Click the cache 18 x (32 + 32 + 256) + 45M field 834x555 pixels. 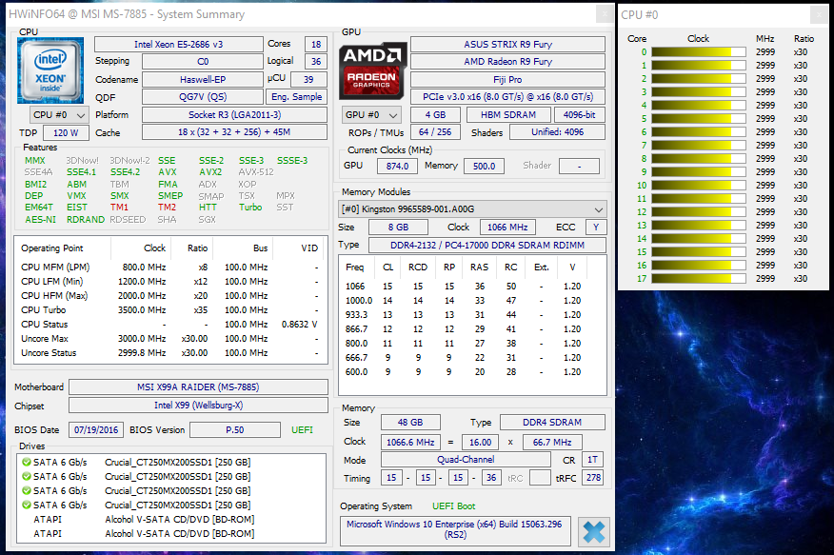[x=234, y=131]
